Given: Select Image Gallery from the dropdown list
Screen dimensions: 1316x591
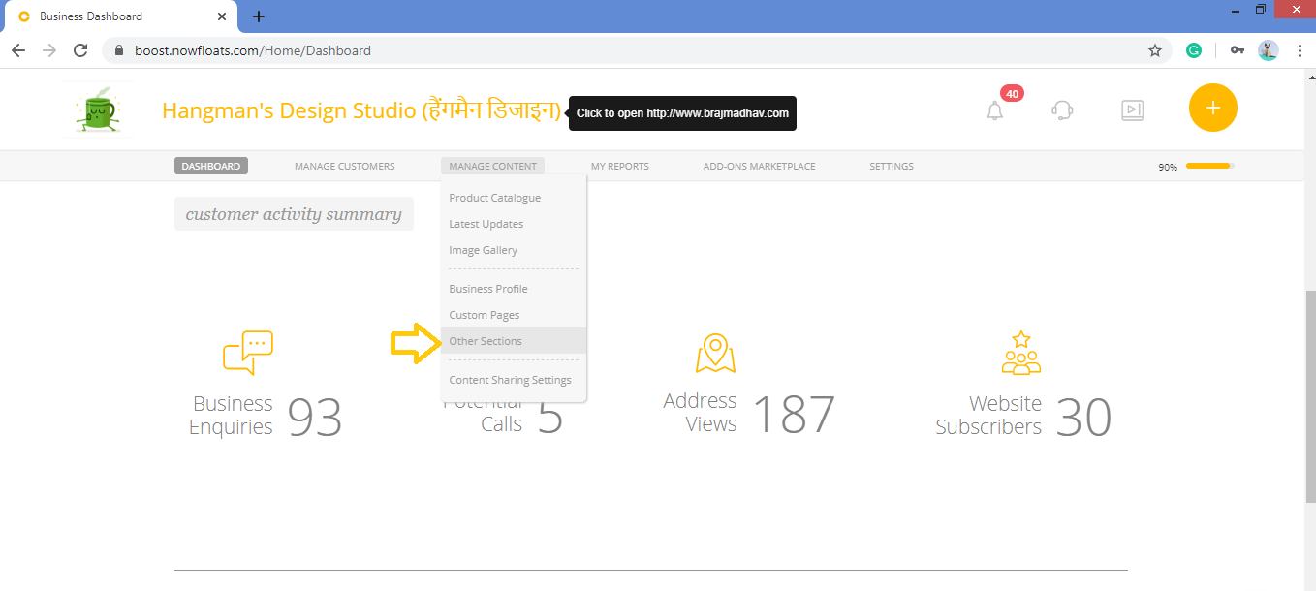Looking at the screenshot, I should click(483, 250).
